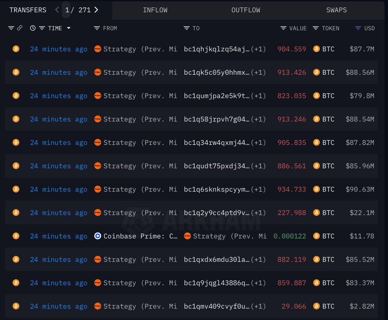The width and height of the screenshot is (388, 320).
Task: Open Strategy recipient in 0.000122 row
Action: (x=230, y=236)
